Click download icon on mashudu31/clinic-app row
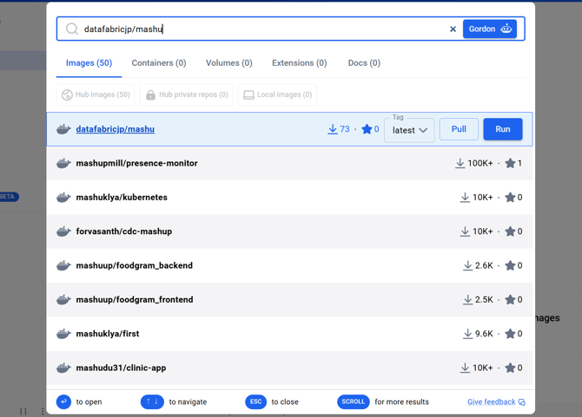This screenshot has height=417, width=582. (465, 368)
